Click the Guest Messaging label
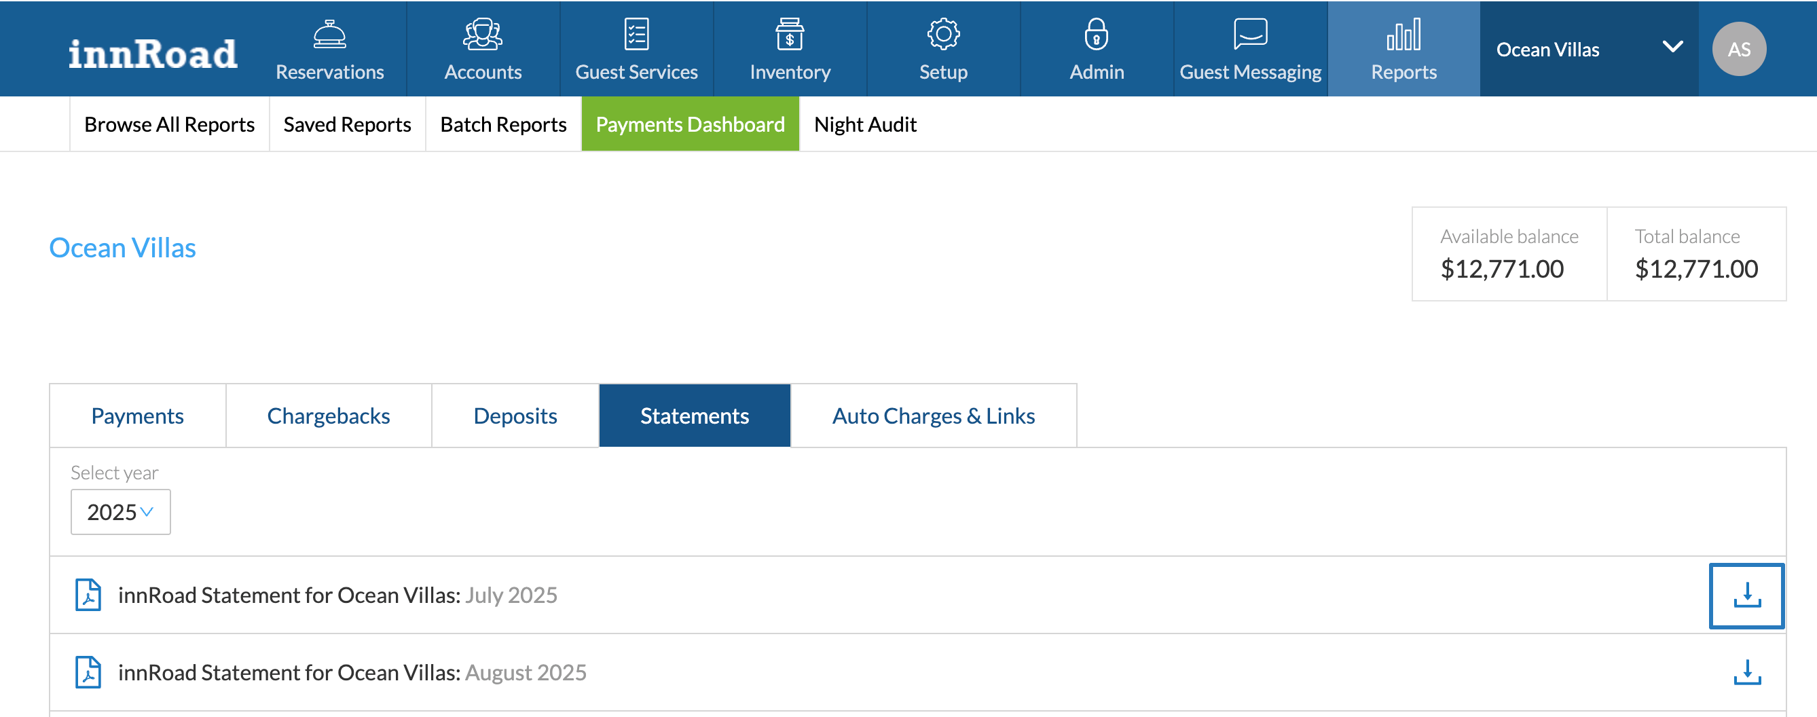Screen dimensions: 1817x717 point(1250,72)
